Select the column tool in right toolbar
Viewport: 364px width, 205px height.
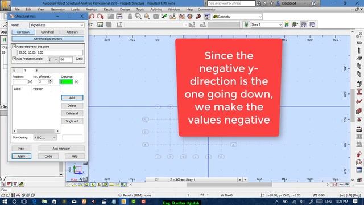359,50
